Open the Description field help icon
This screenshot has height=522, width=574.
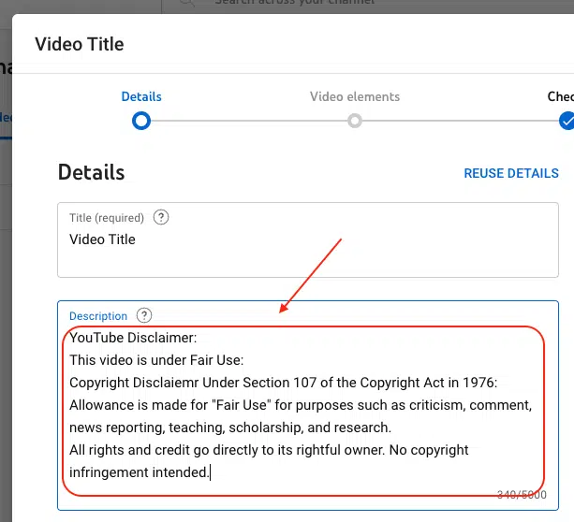144,315
